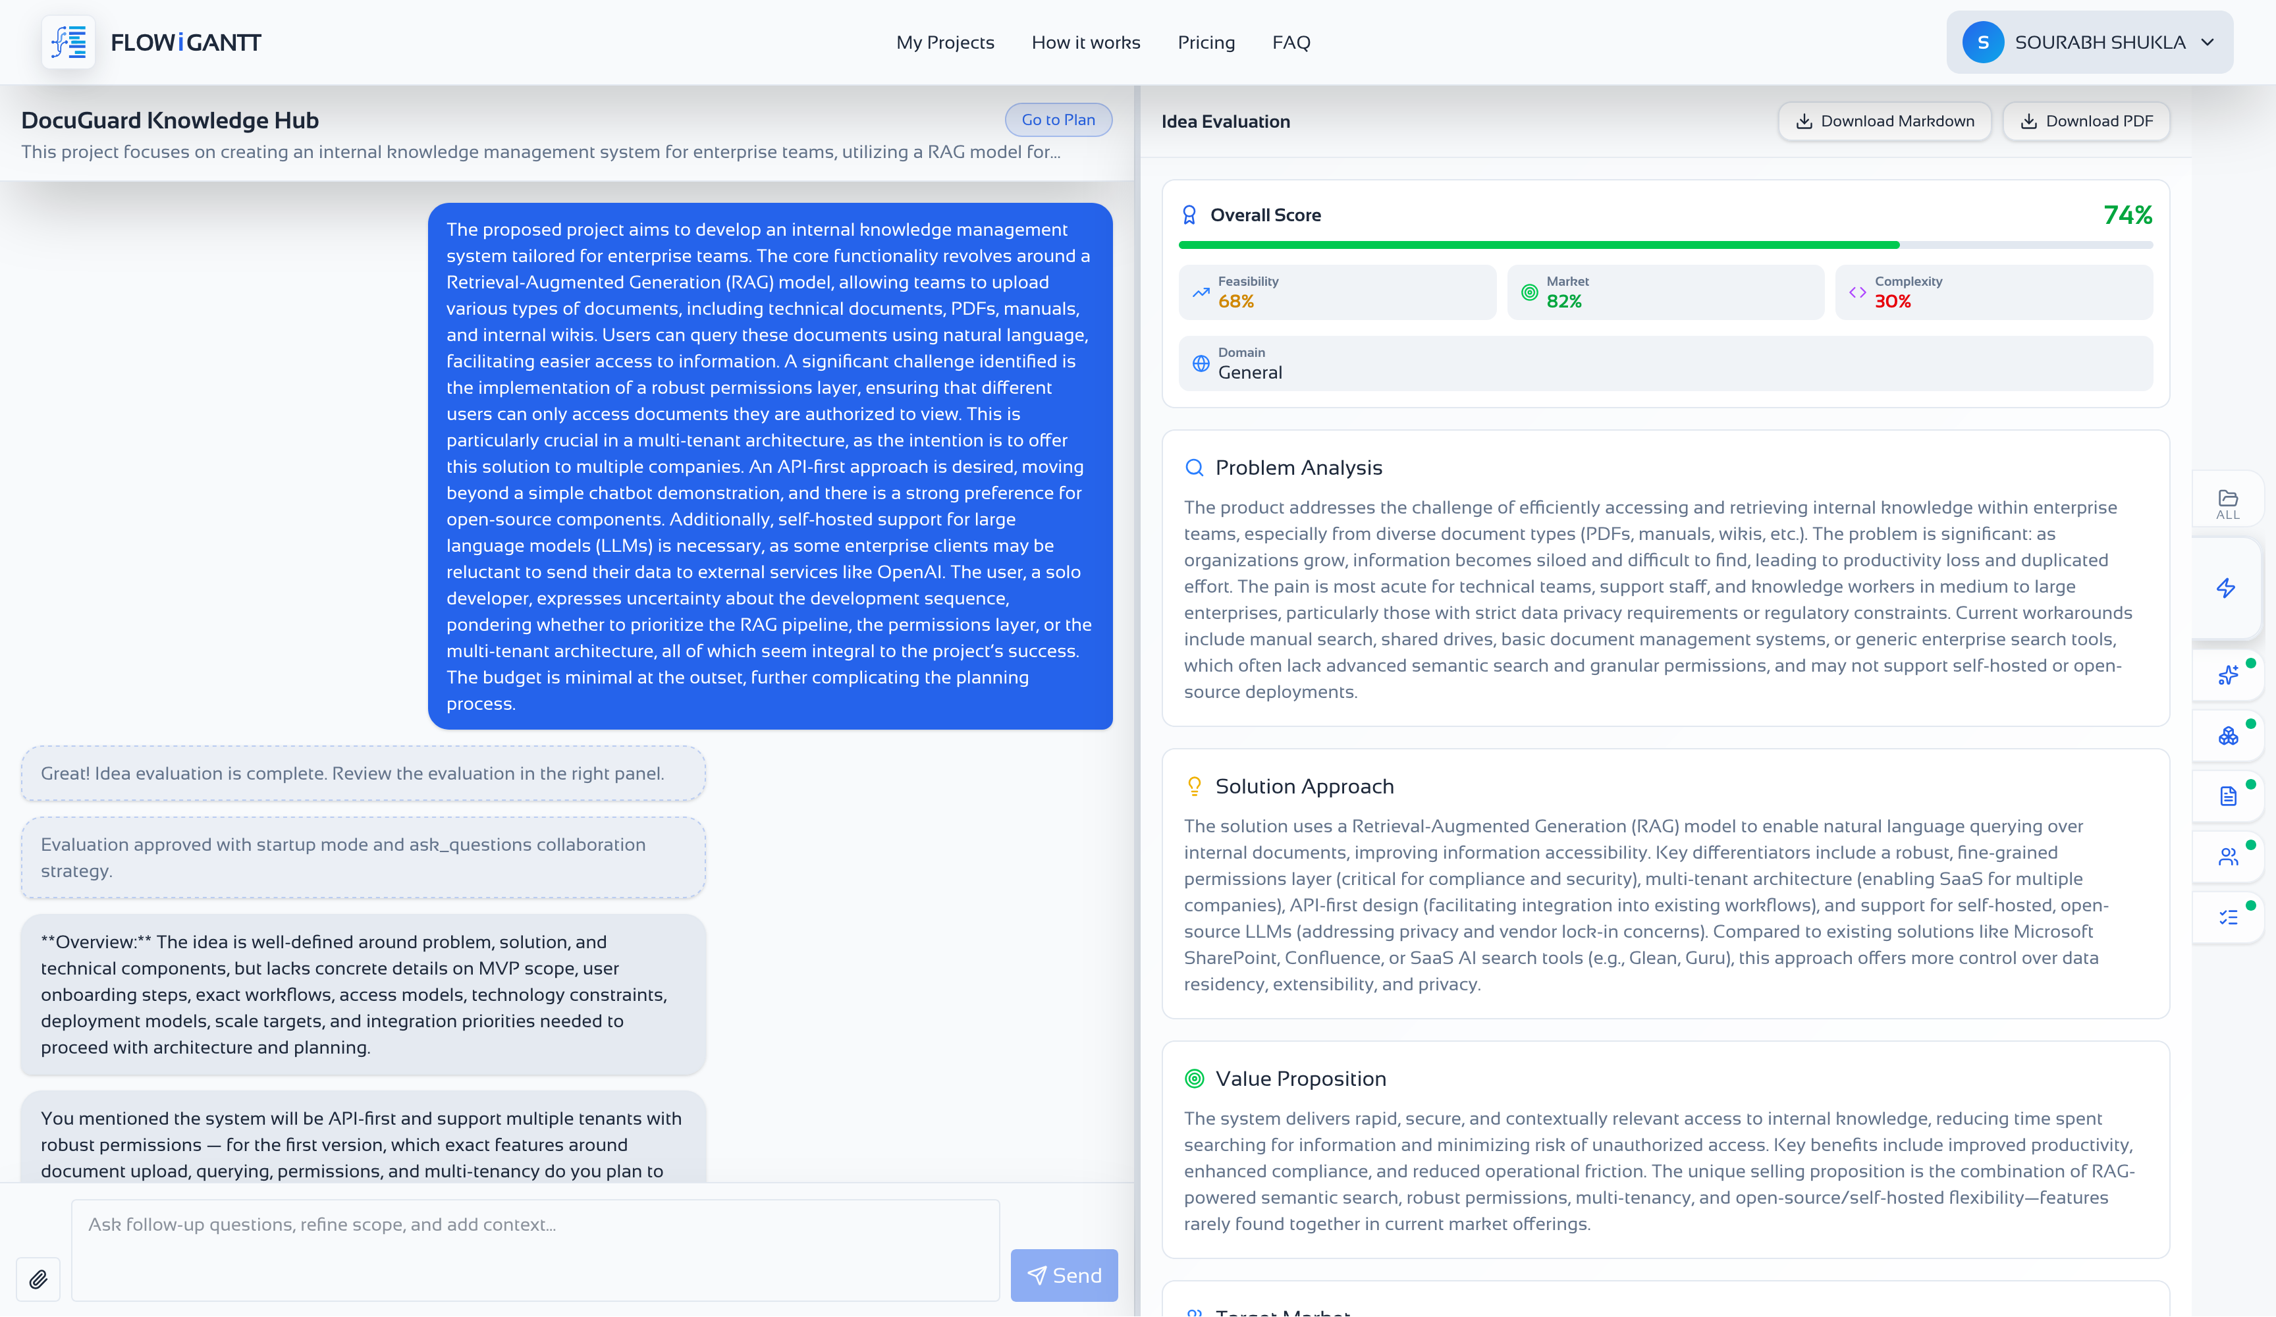The image size is (2276, 1317).
Task: Click the Problem Analysis magnifier icon
Action: pos(1194,467)
